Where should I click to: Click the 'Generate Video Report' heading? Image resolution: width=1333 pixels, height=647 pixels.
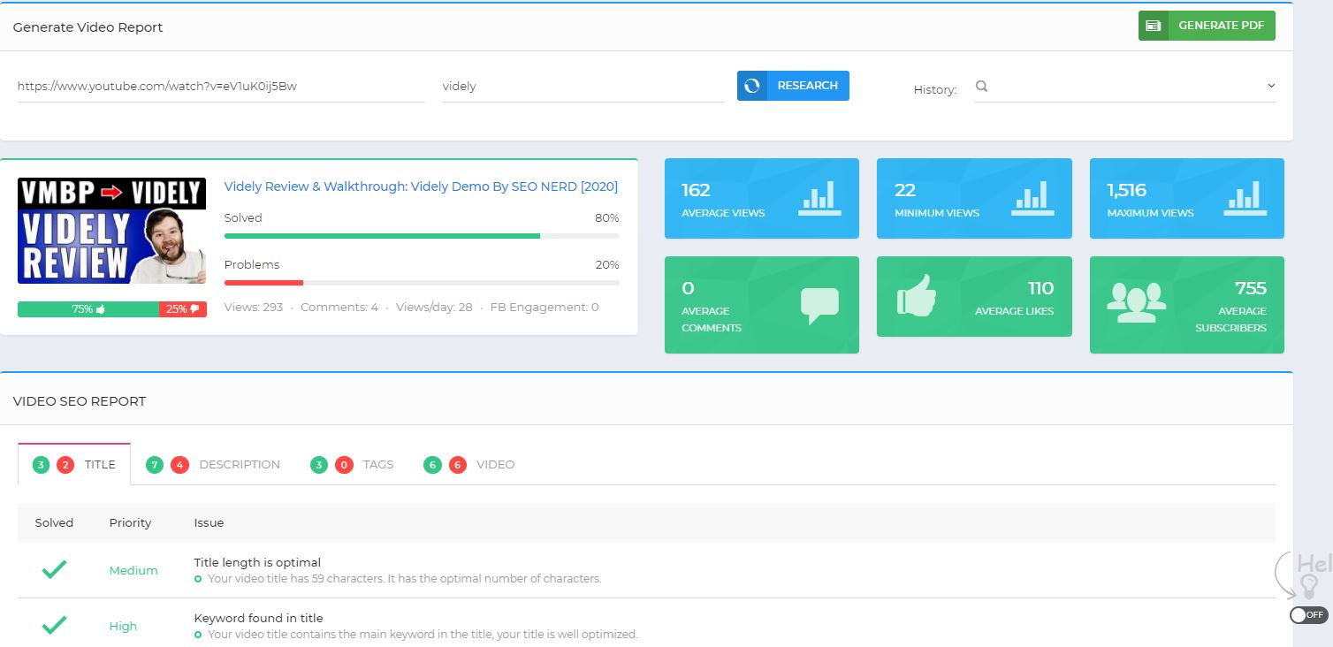88,27
